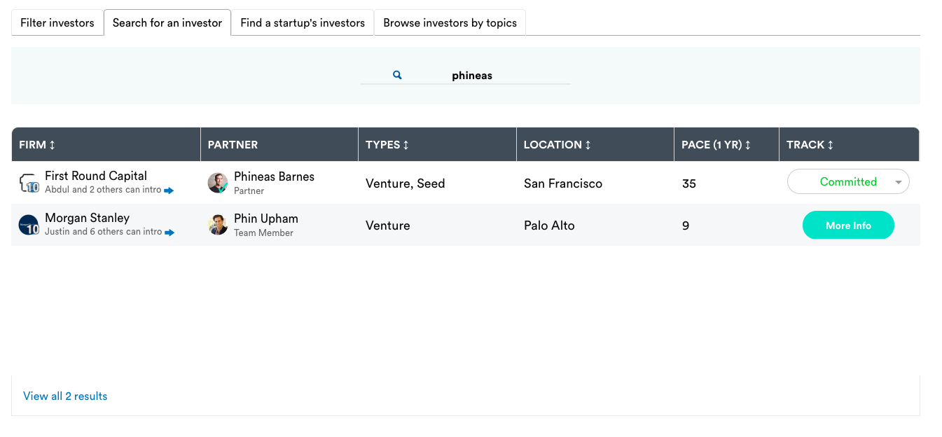Go to Browse investors by topics tab

pyautogui.click(x=450, y=23)
